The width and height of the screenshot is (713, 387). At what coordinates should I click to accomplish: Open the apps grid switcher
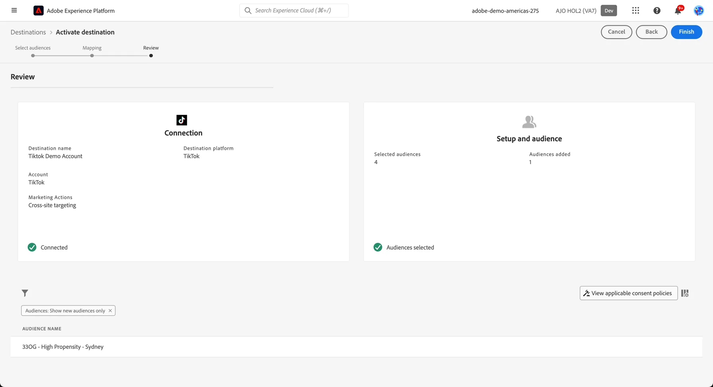(x=635, y=11)
